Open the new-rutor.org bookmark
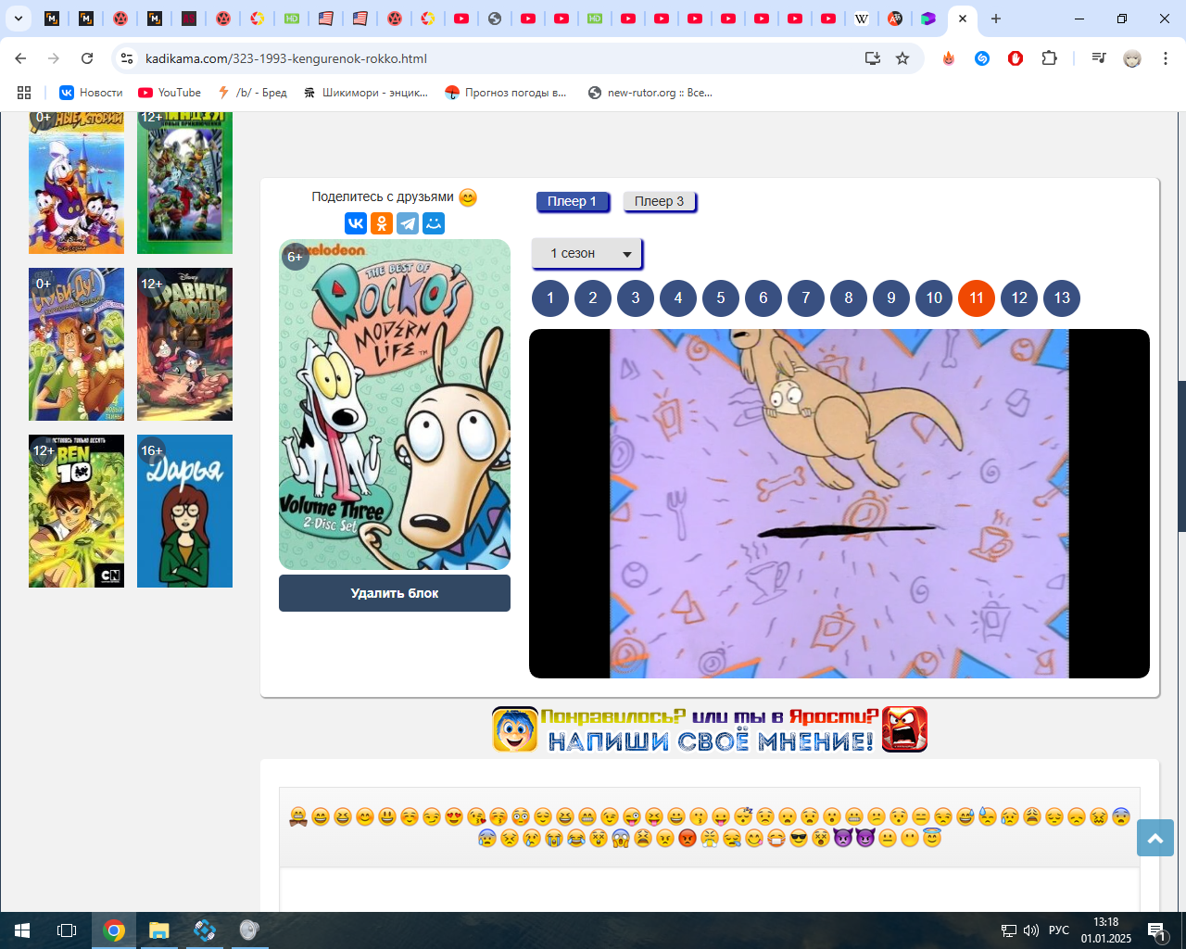This screenshot has width=1186, height=949. 650,93
